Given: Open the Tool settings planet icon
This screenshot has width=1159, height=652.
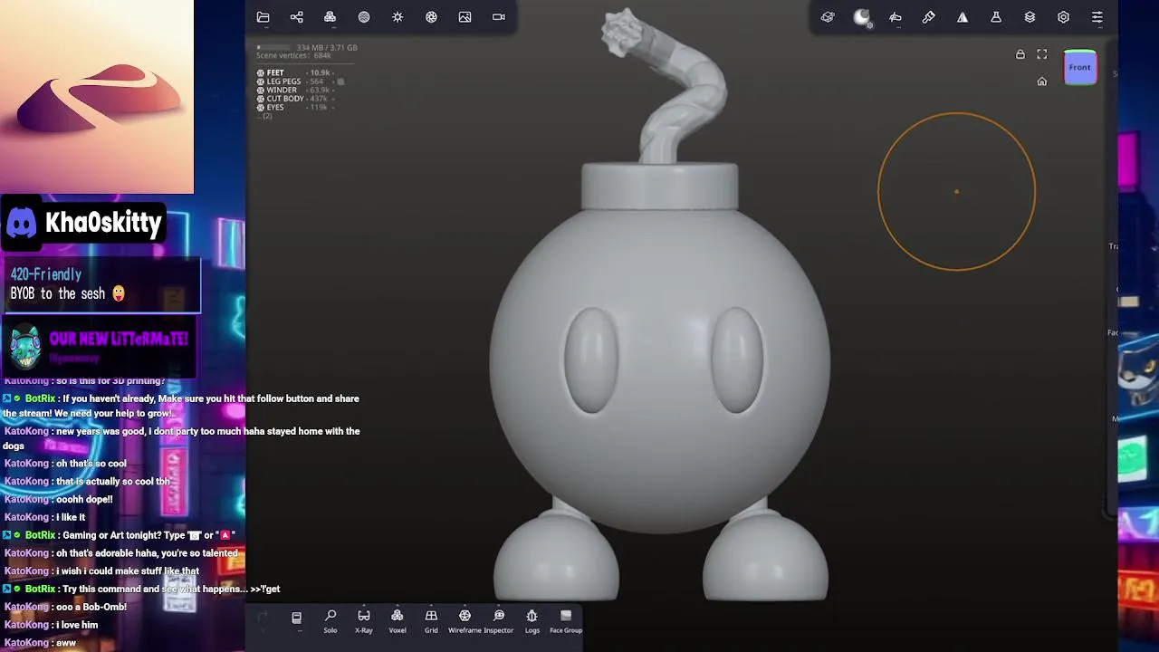Looking at the screenshot, I should point(828,17).
